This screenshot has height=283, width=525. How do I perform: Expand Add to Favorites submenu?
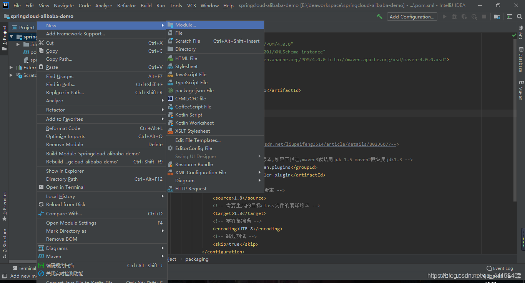(x=102, y=119)
